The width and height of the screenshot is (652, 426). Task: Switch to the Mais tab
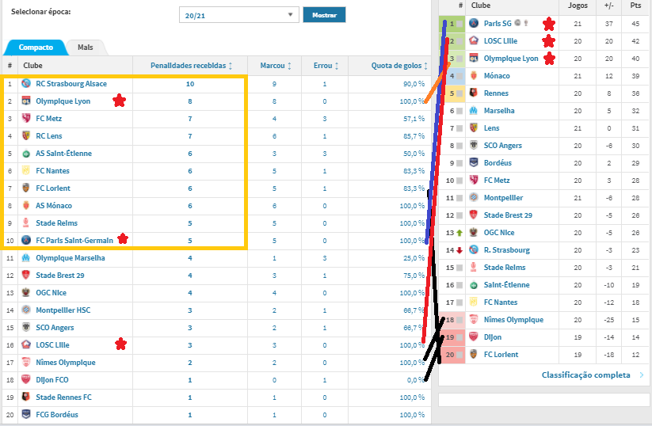pyautogui.click(x=86, y=48)
